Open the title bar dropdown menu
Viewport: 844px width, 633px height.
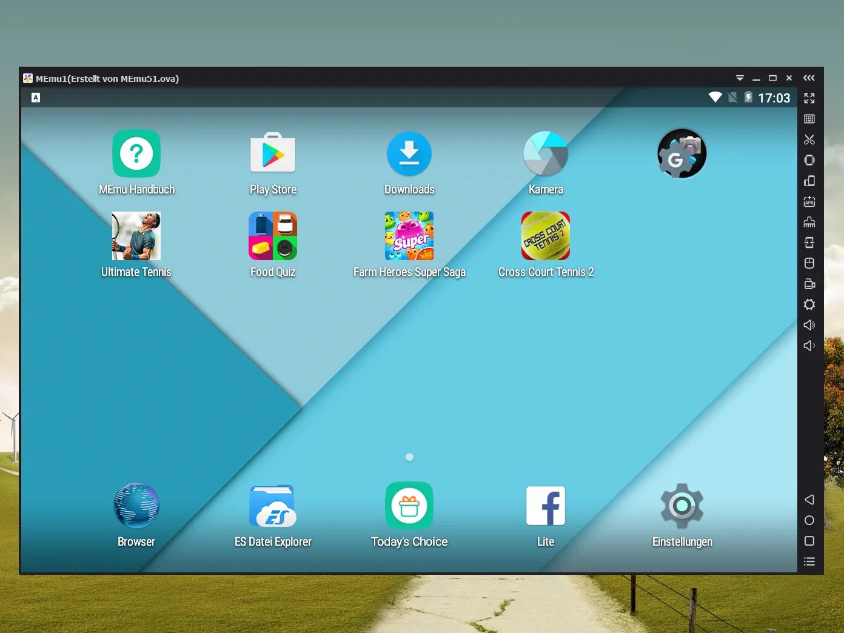pos(740,78)
